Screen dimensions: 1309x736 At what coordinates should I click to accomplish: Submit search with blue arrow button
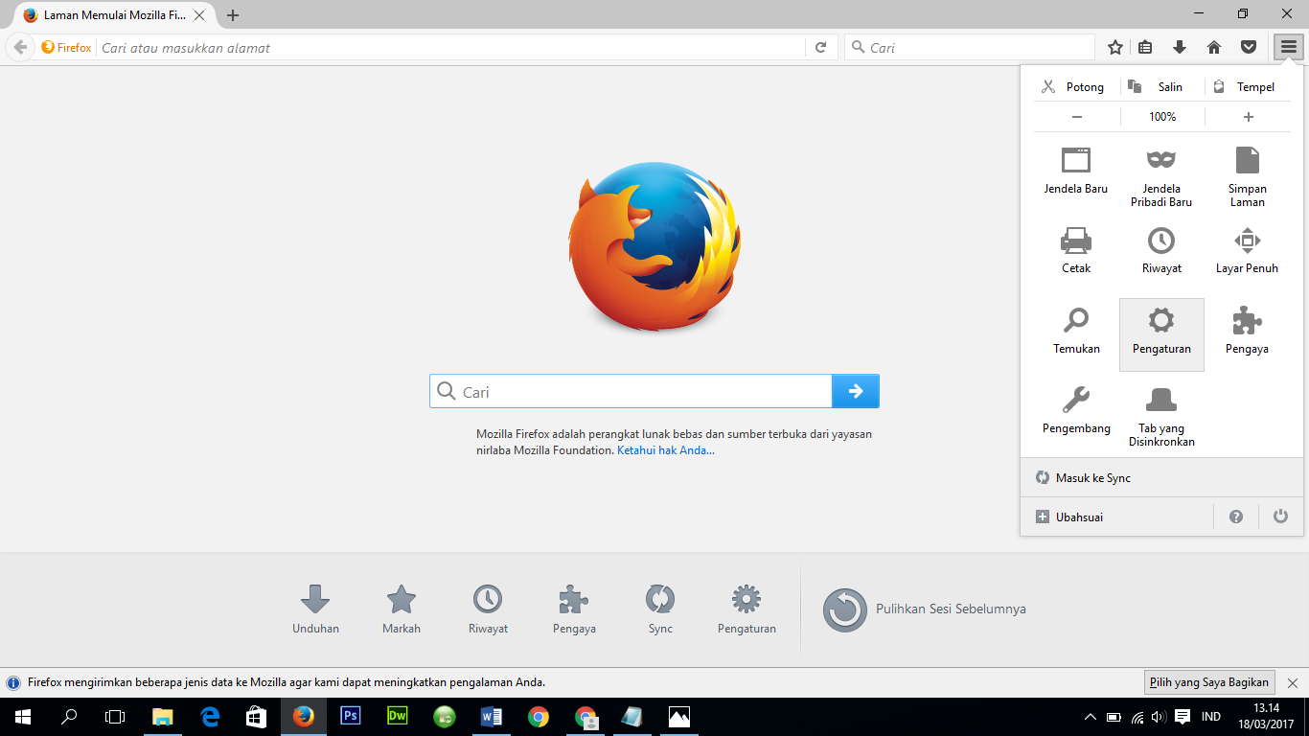coord(856,391)
